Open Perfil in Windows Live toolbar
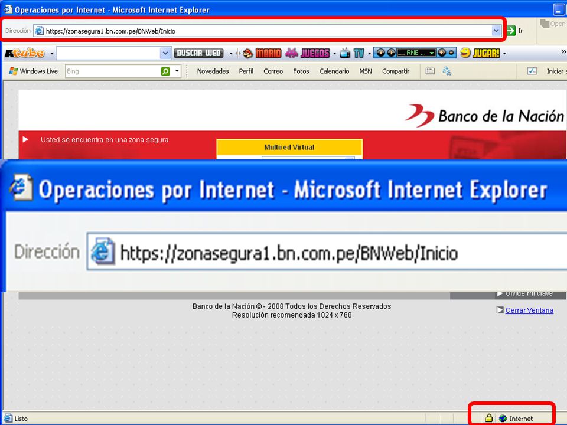Screen dimensions: 567x425 (246, 71)
